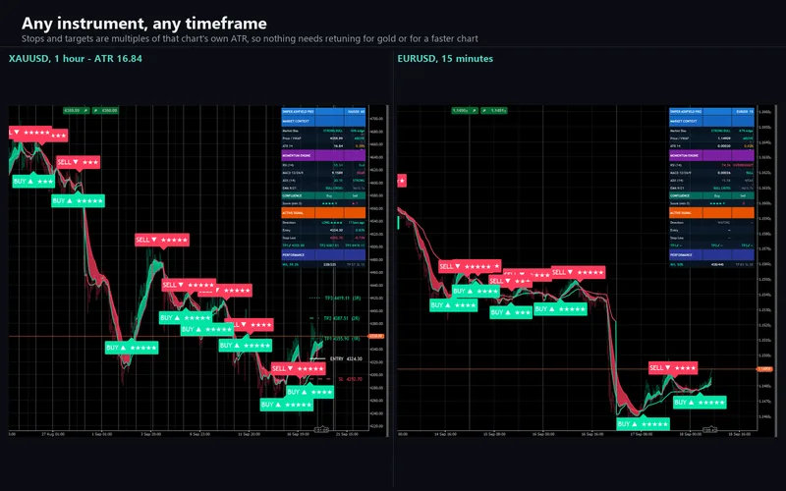Viewport: 786px width, 491px height.
Task: Click the first green price tag atop EURUSD chart
Action: click(x=464, y=110)
